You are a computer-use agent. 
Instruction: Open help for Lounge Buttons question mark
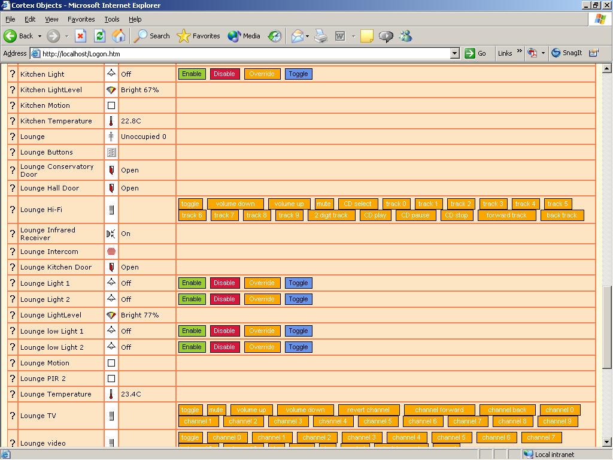pos(13,152)
